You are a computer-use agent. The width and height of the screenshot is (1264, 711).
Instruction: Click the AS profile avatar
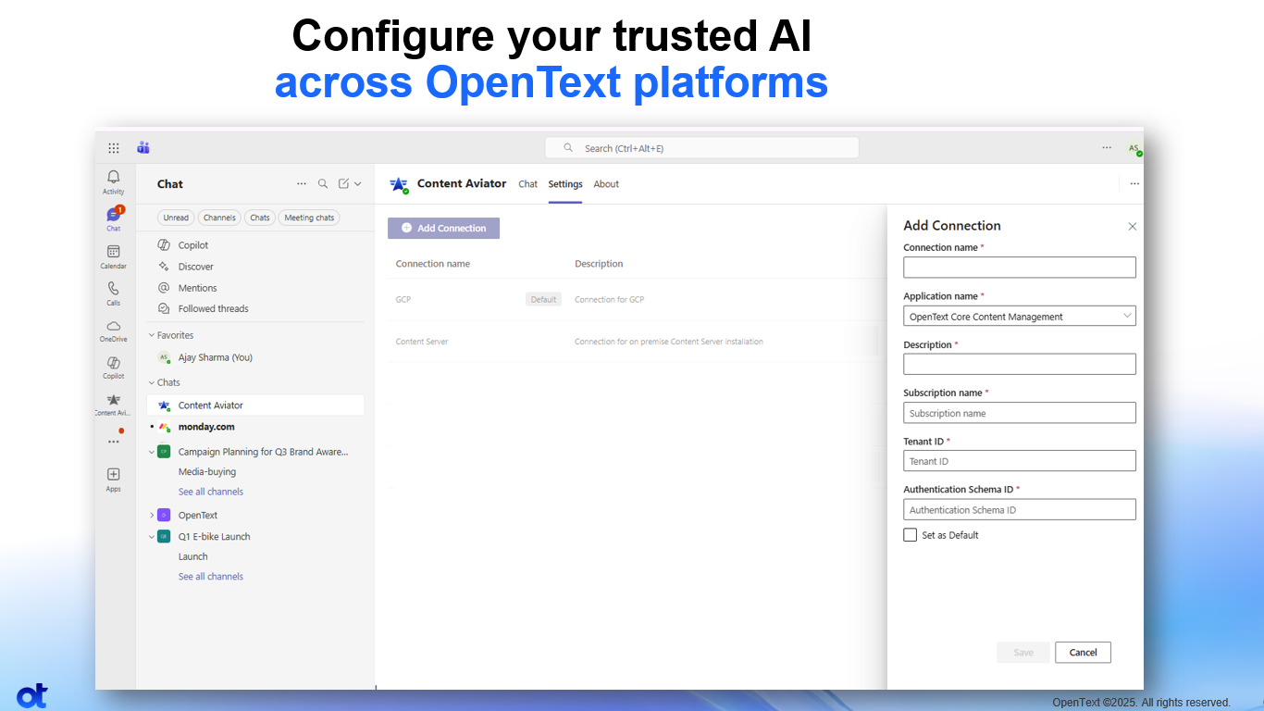click(1134, 148)
